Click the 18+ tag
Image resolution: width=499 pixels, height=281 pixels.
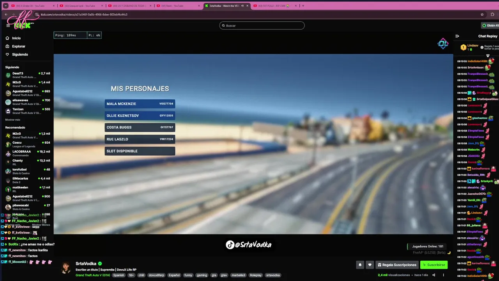pyautogui.click(x=131, y=275)
